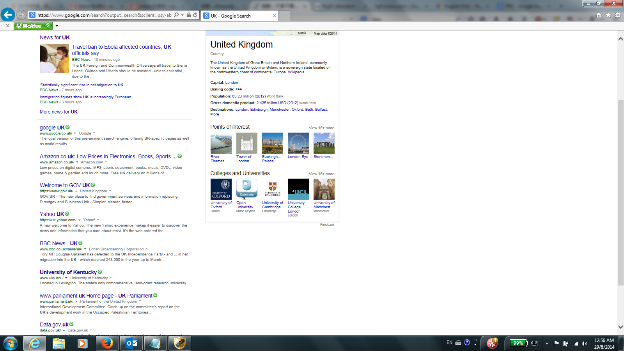Click the refresh icon in address bar
This screenshot has width=624, height=351.
tap(195, 15)
